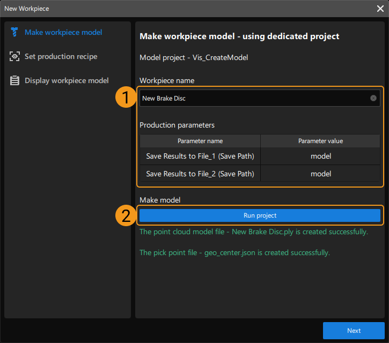389x343 pixels.
Task: Select the 'Save Results to File_2' row name
Action: coord(200,174)
